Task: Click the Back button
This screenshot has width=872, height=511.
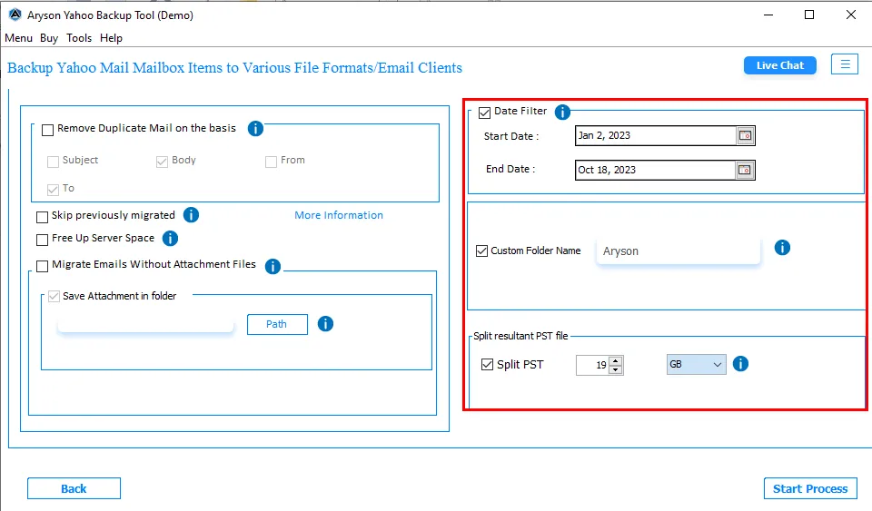Action: (x=74, y=489)
